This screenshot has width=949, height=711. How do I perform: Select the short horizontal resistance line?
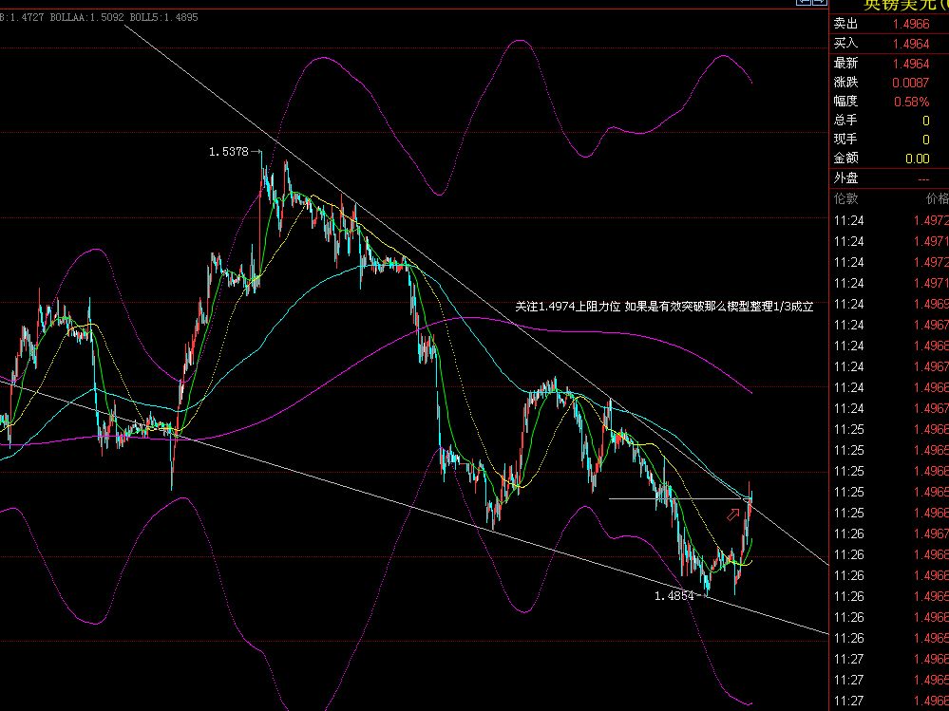pyautogui.click(x=676, y=498)
